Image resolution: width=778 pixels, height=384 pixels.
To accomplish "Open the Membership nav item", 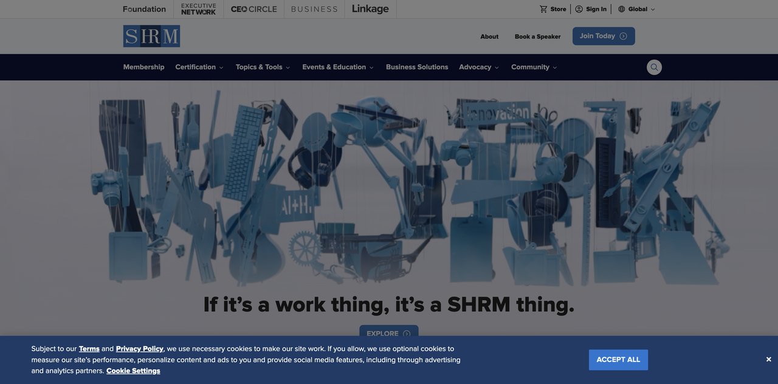I will tap(143, 67).
